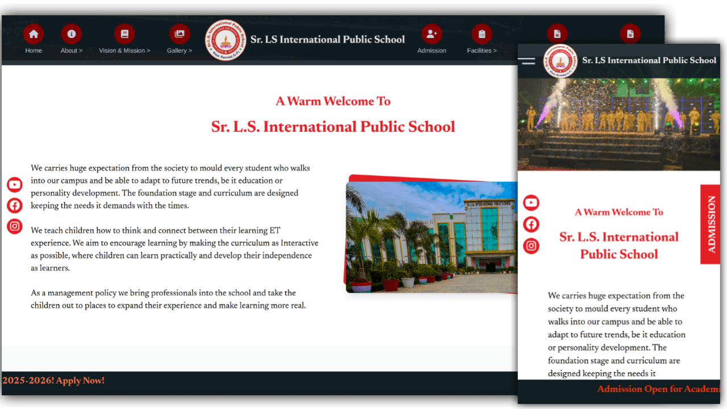The height and width of the screenshot is (409, 727).
Task: Expand the Facilities dropdown menu
Action: tap(482, 50)
